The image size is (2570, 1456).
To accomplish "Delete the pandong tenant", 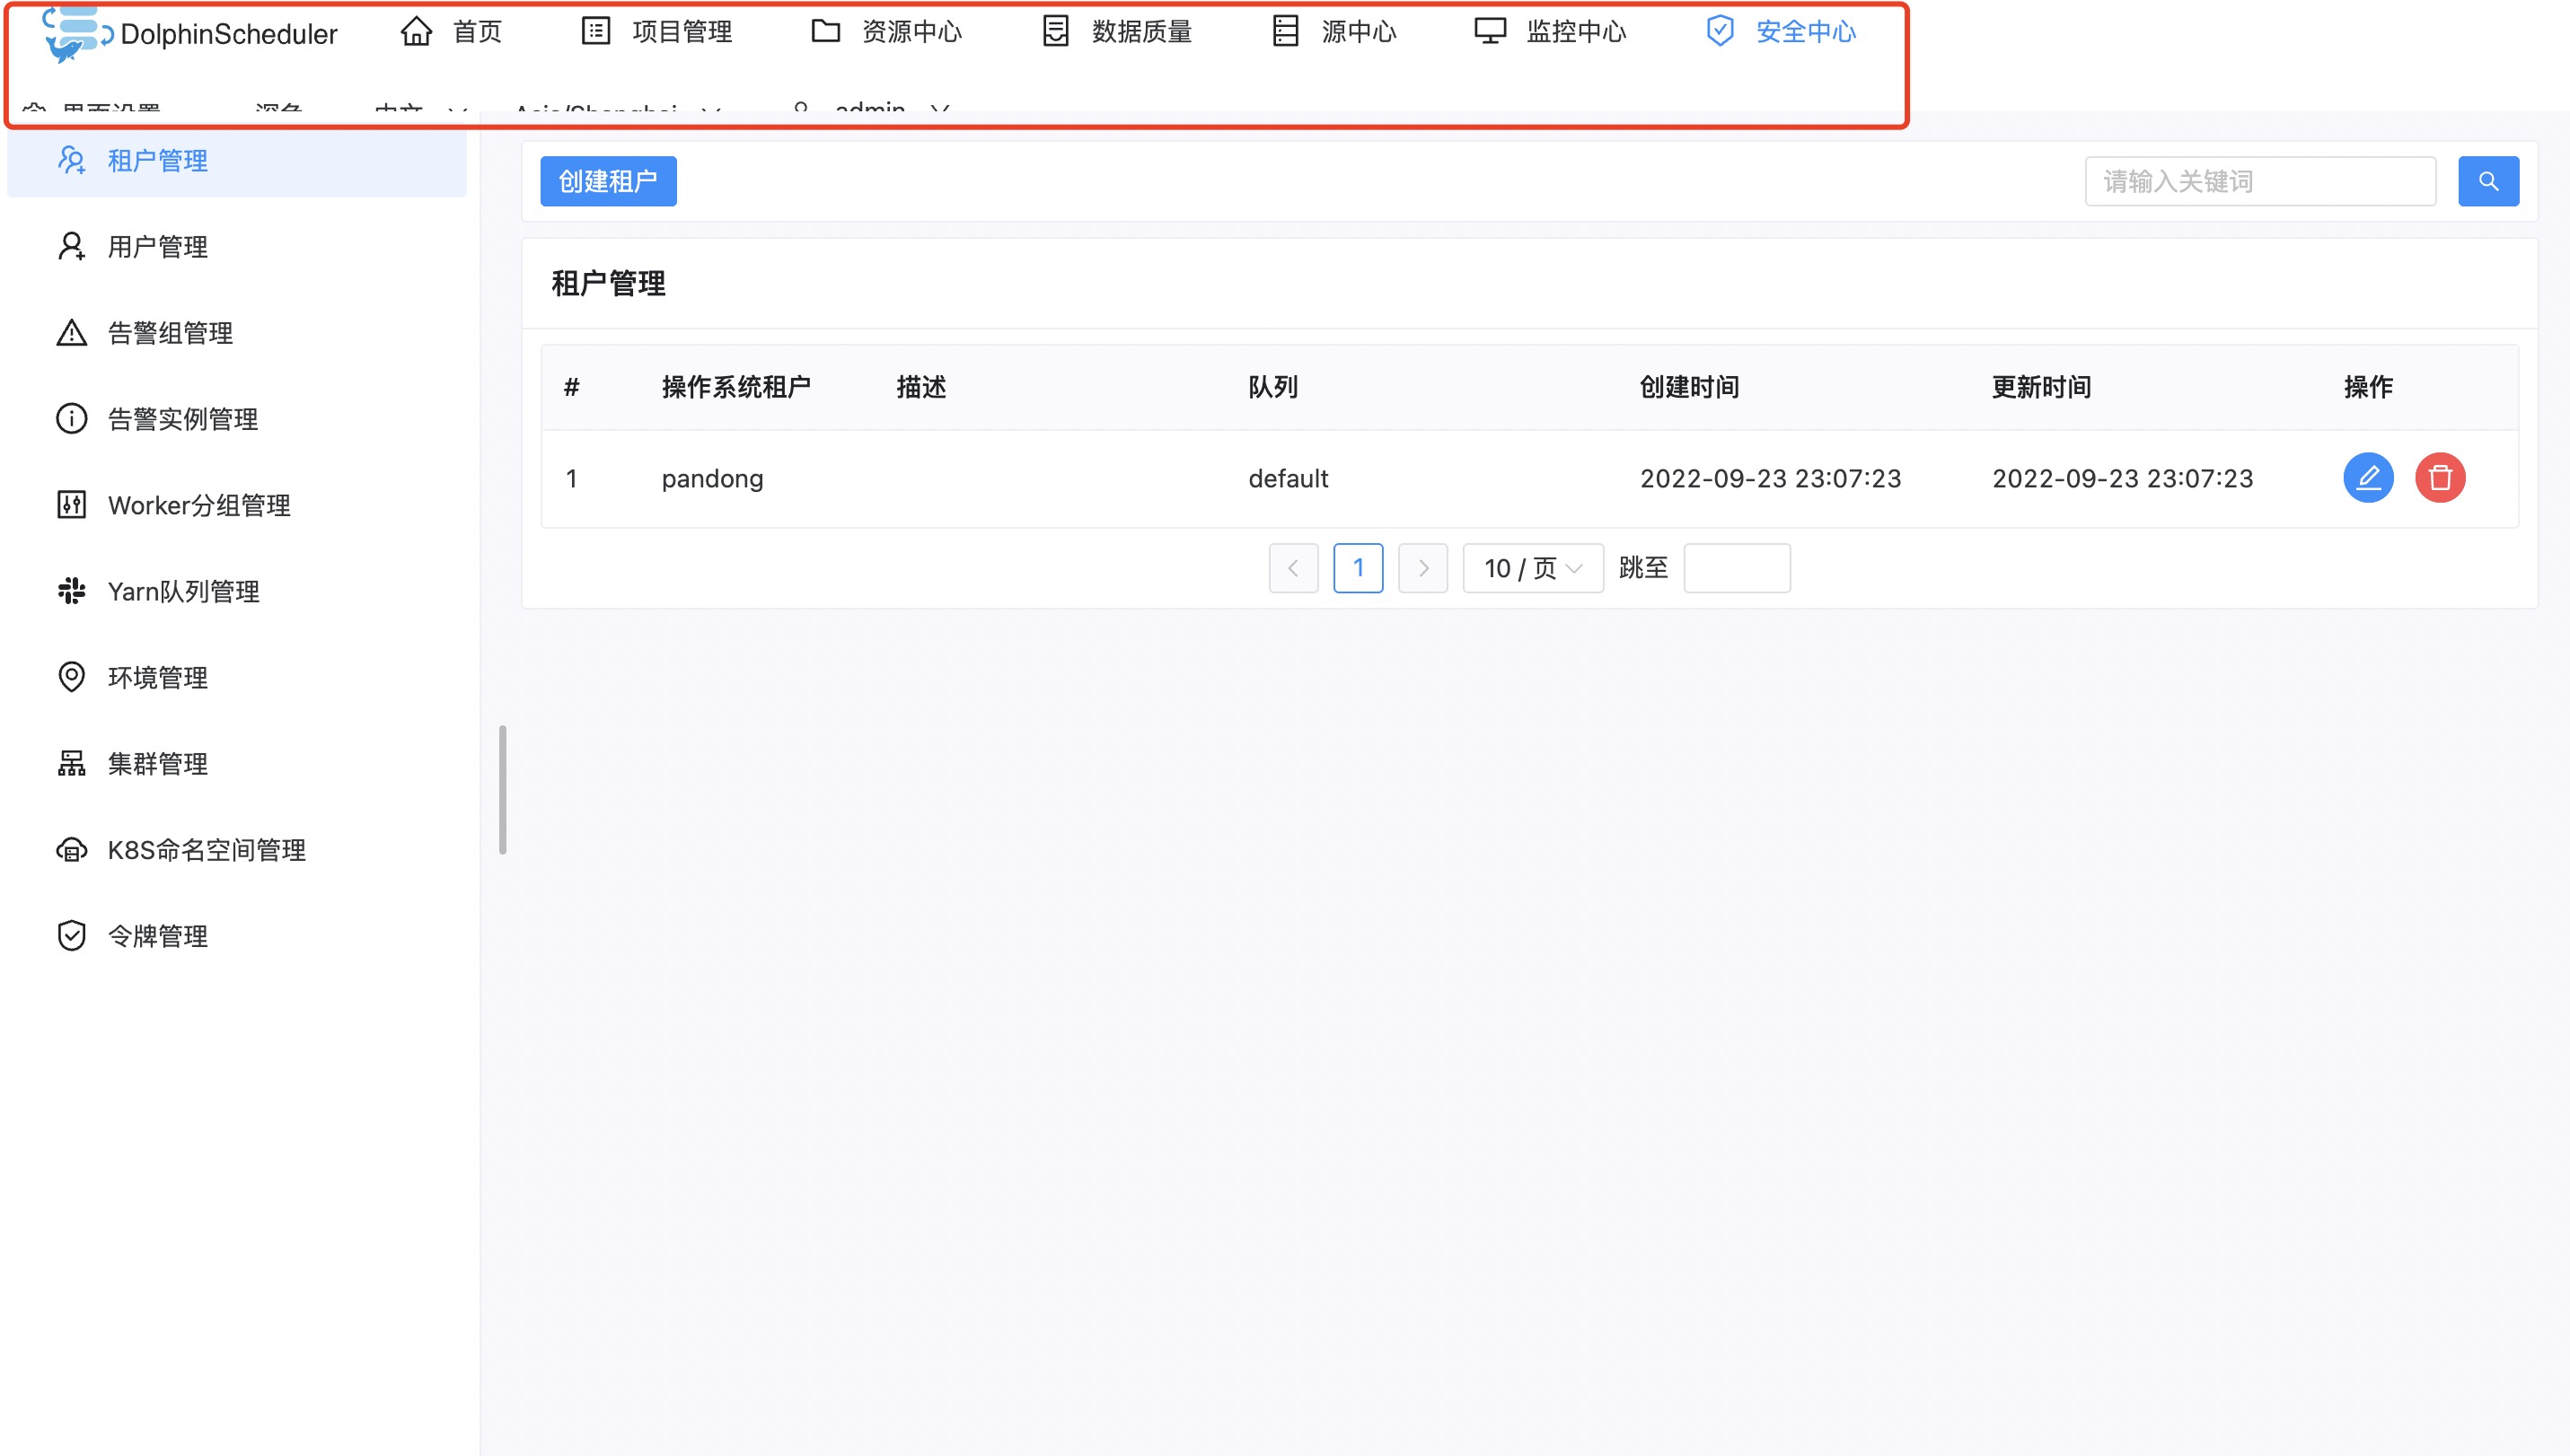I will [2441, 478].
